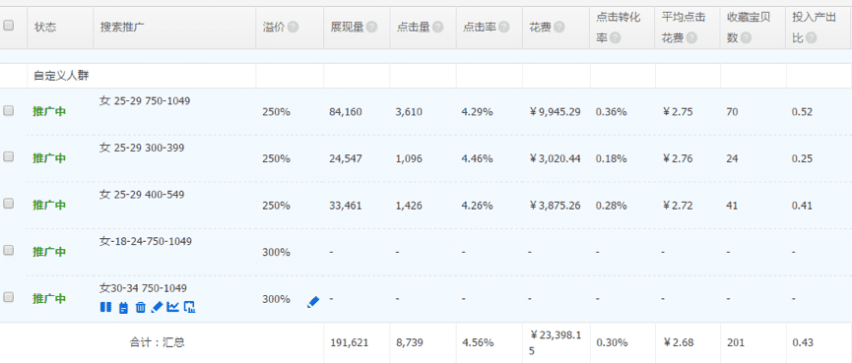This screenshot has height=363, width=852.
Task: Delete the 女30-34 750-1049 audience via trash icon
Action: [140, 308]
